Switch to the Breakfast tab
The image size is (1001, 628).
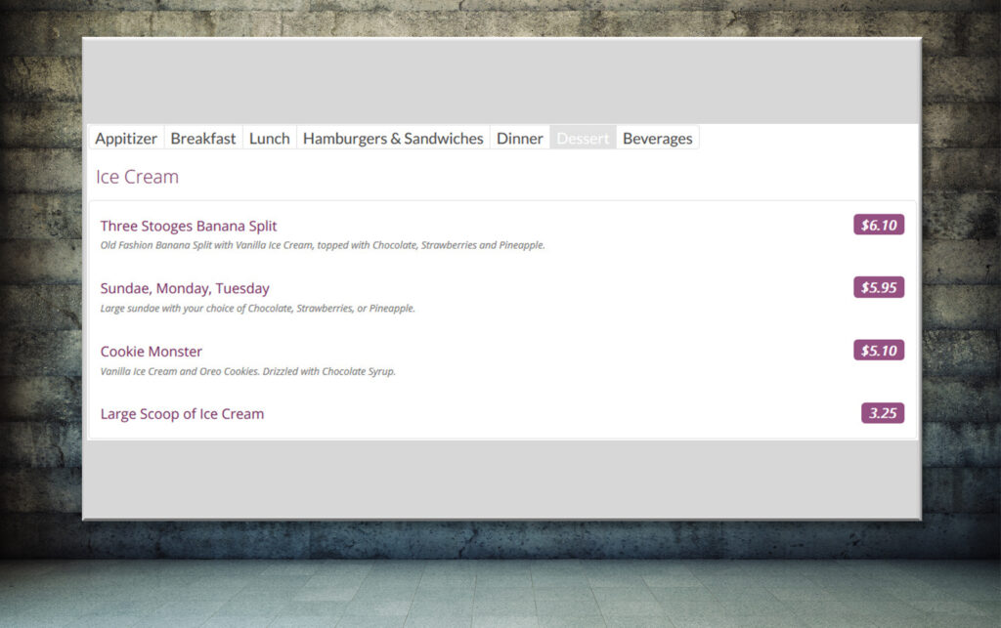(203, 139)
